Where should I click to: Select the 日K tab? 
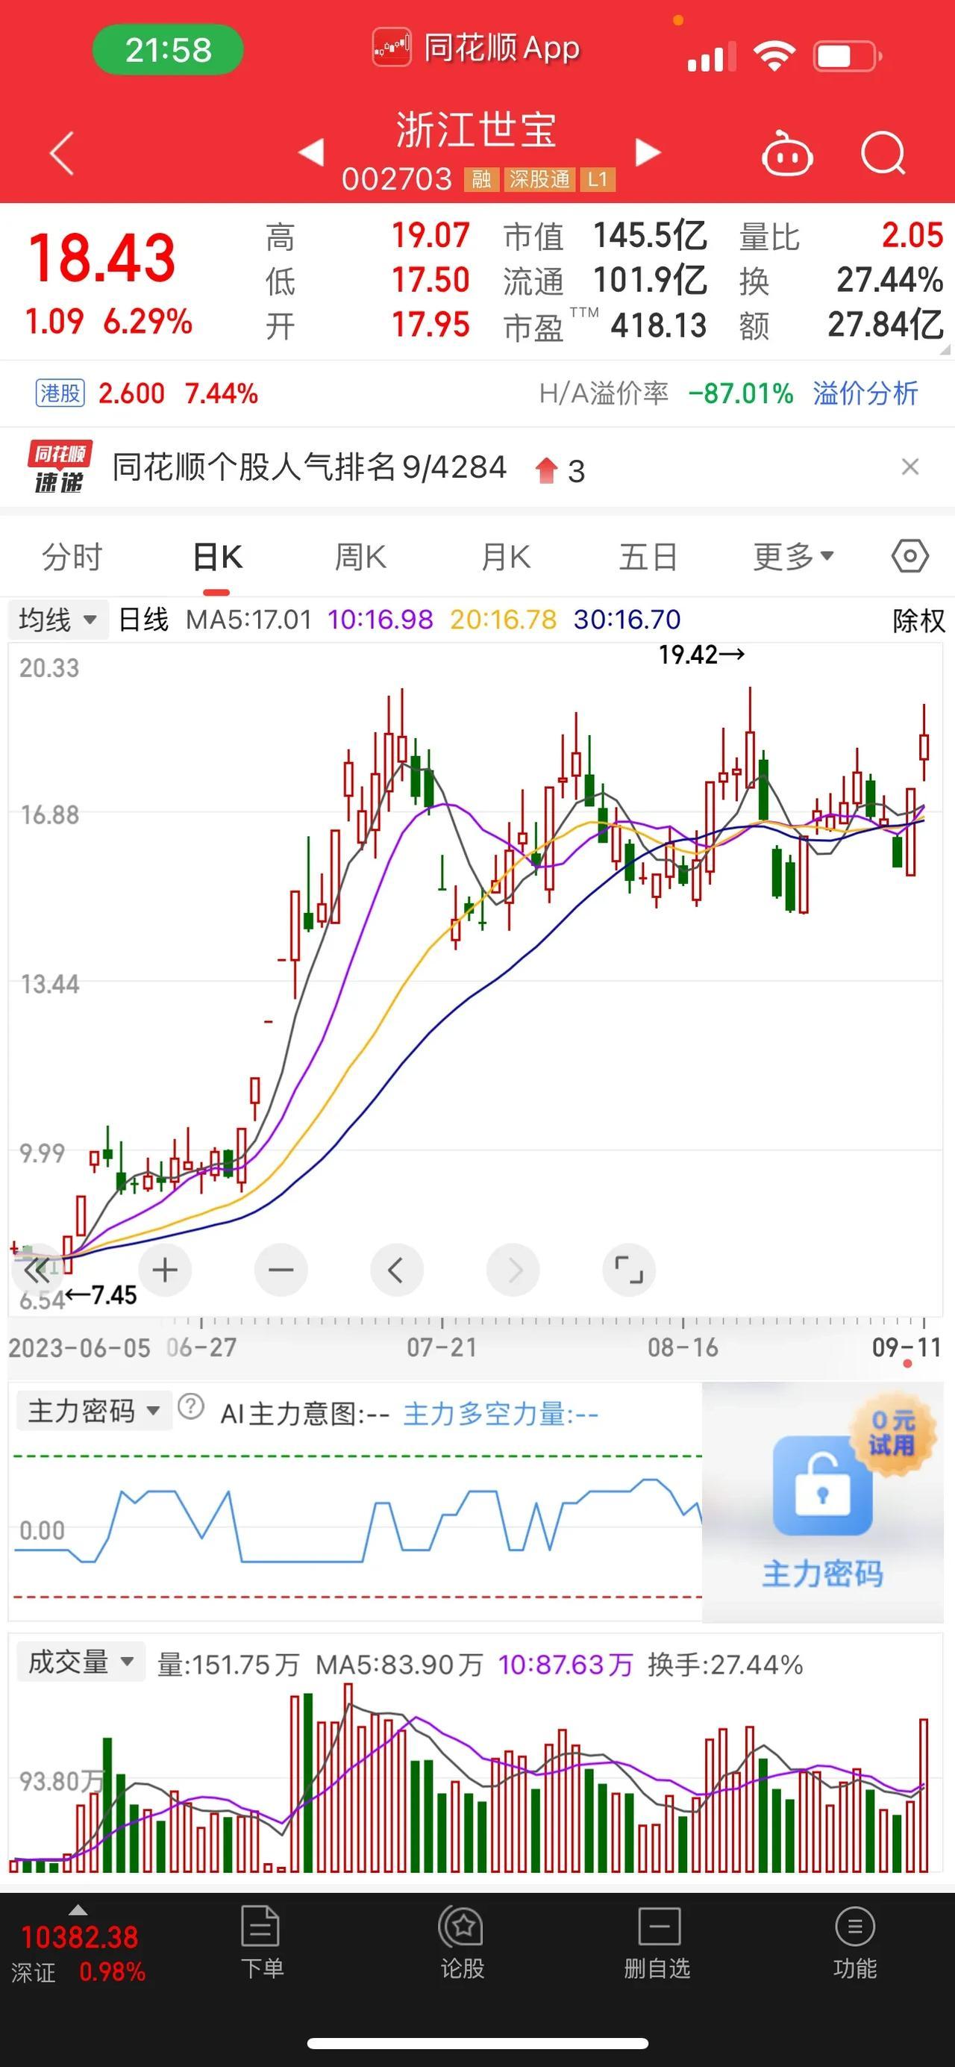coord(217,557)
